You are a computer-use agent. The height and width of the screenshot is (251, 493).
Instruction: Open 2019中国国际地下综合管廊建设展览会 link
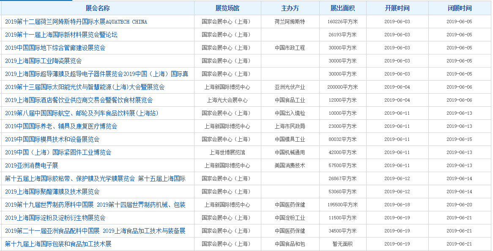(x=55, y=48)
